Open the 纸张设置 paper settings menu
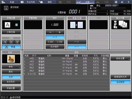The width and height of the screenshot is (132, 99). click(120, 58)
